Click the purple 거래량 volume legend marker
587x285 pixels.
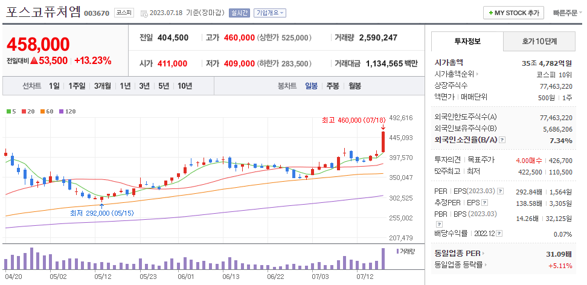pos(397,251)
